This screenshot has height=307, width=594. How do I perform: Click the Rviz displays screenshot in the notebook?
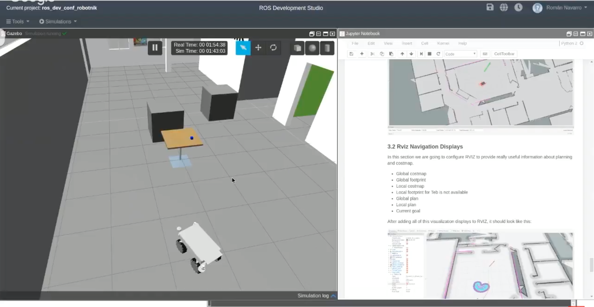pos(480,264)
